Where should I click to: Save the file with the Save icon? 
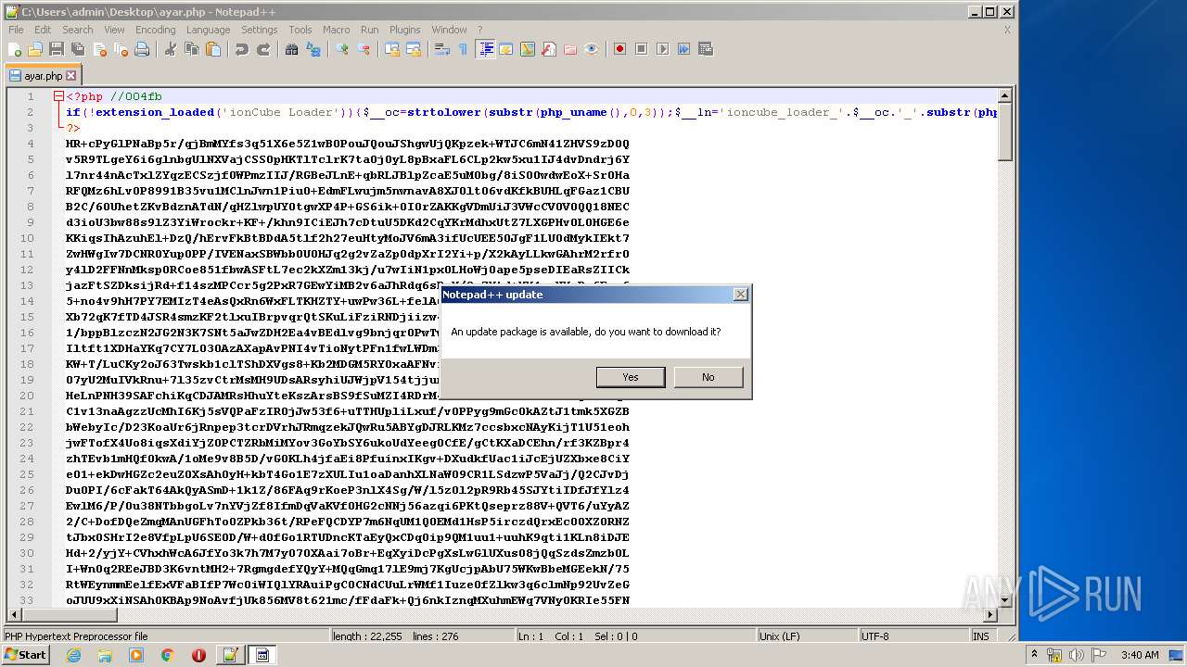pos(57,49)
